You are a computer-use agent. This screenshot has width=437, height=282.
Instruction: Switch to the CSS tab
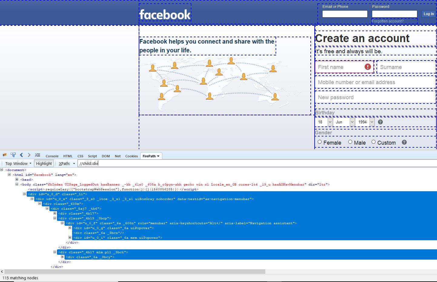[80, 156]
